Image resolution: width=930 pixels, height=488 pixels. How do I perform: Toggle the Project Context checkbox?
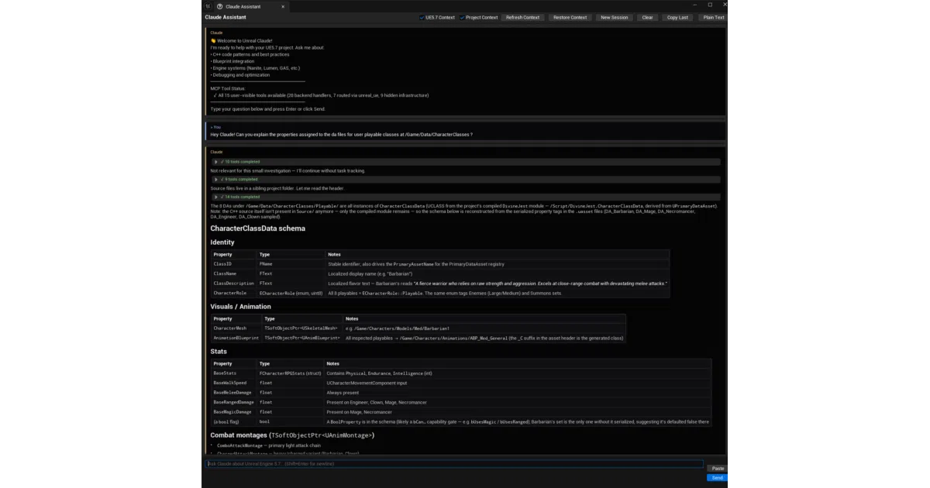point(462,17)
